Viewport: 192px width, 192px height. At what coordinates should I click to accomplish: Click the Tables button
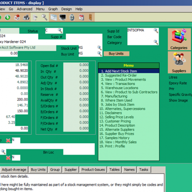click(x=114, y=170)
